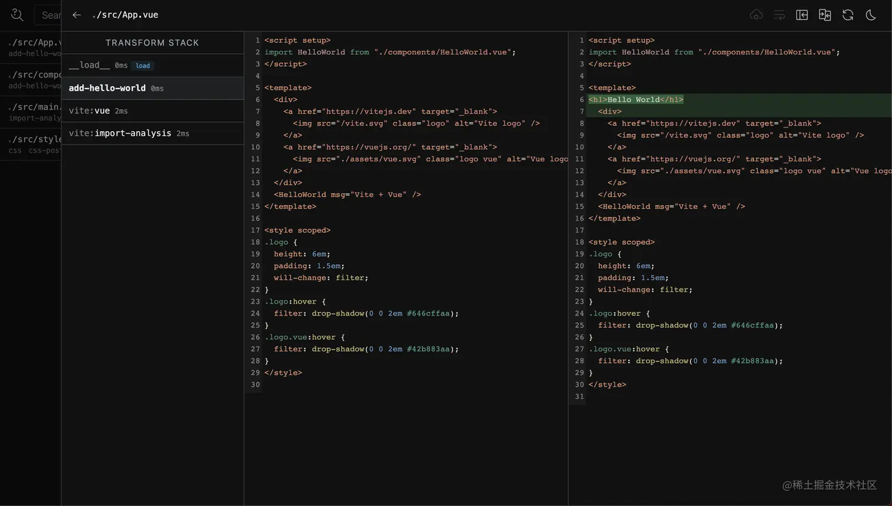892x506 pixels.
Task: Click the refresh arrows icon
Action: coord(848,15)
